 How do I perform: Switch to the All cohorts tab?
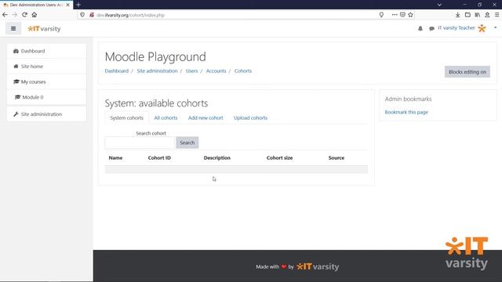coord(166,118)
